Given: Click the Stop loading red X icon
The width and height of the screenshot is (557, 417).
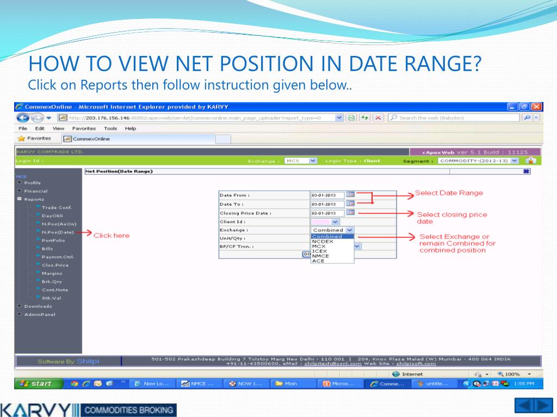Looking at the screenshot, I should pyautogui.click(x=378, y=118).
